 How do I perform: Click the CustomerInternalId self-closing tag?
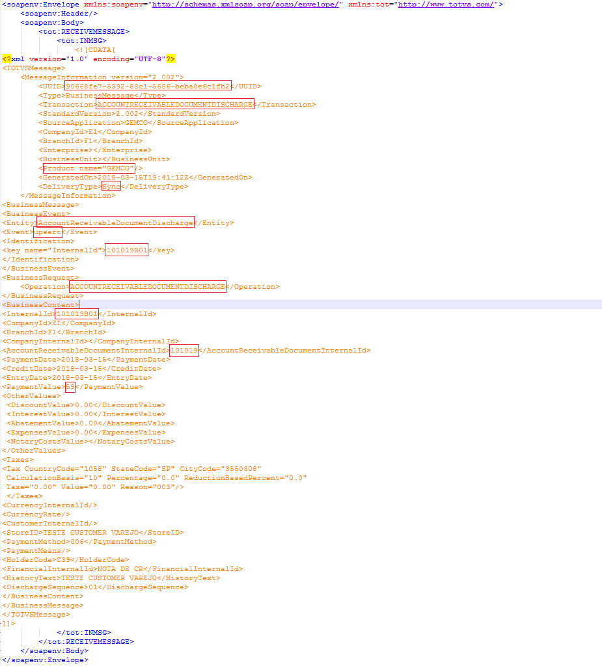pos(49,524)
